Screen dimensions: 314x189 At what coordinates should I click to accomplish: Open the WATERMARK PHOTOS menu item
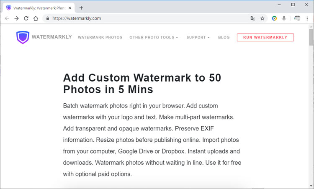coord(100,37)
